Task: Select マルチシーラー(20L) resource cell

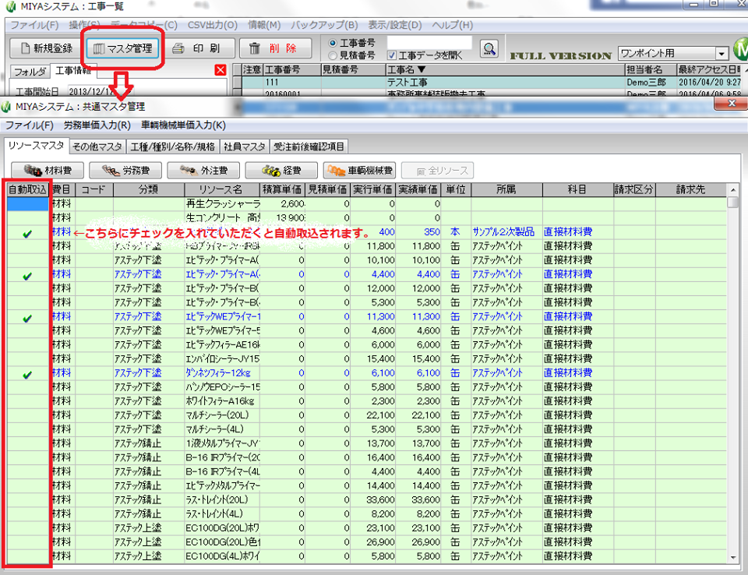Action: pyautogui.click(x=222, y=415)
